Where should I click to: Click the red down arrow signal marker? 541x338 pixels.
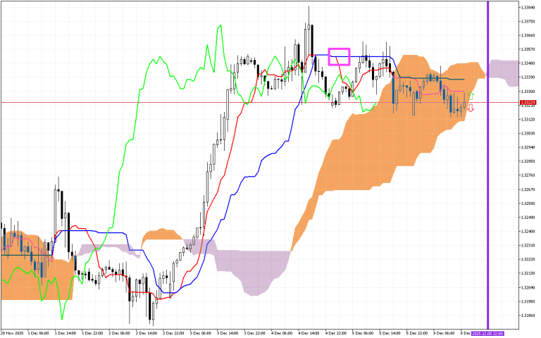point(471,108)
